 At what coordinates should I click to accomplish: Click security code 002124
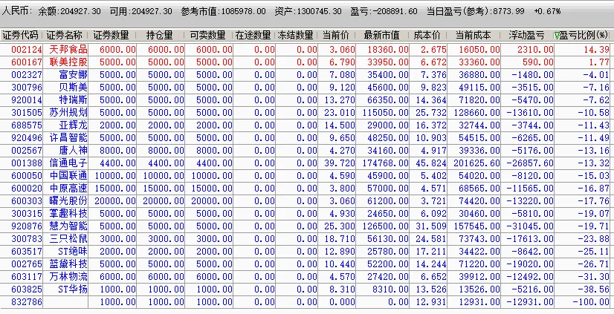click(27, 49)
